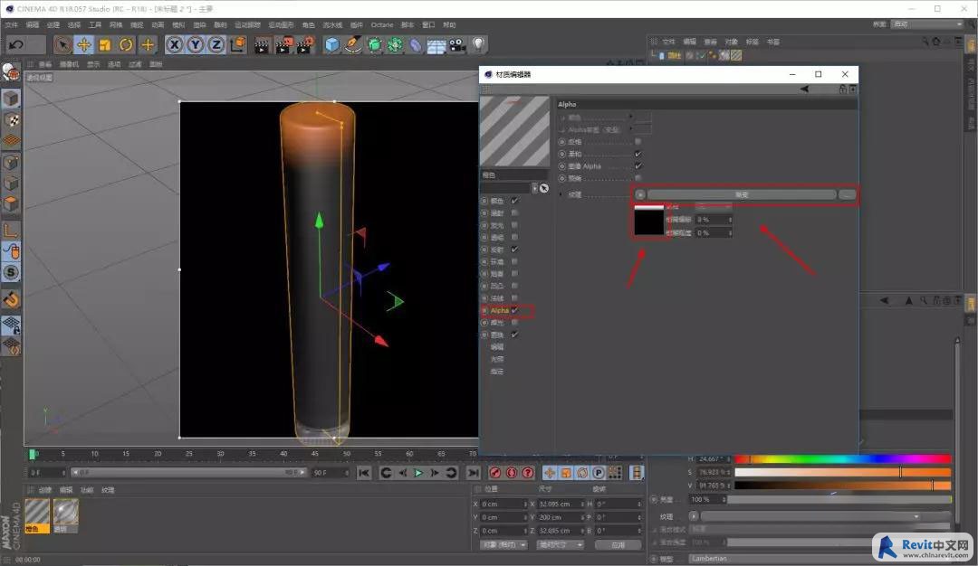Select the spline pen tool
The width and height of the screenshot is (978, 566).
click(353, 44)
